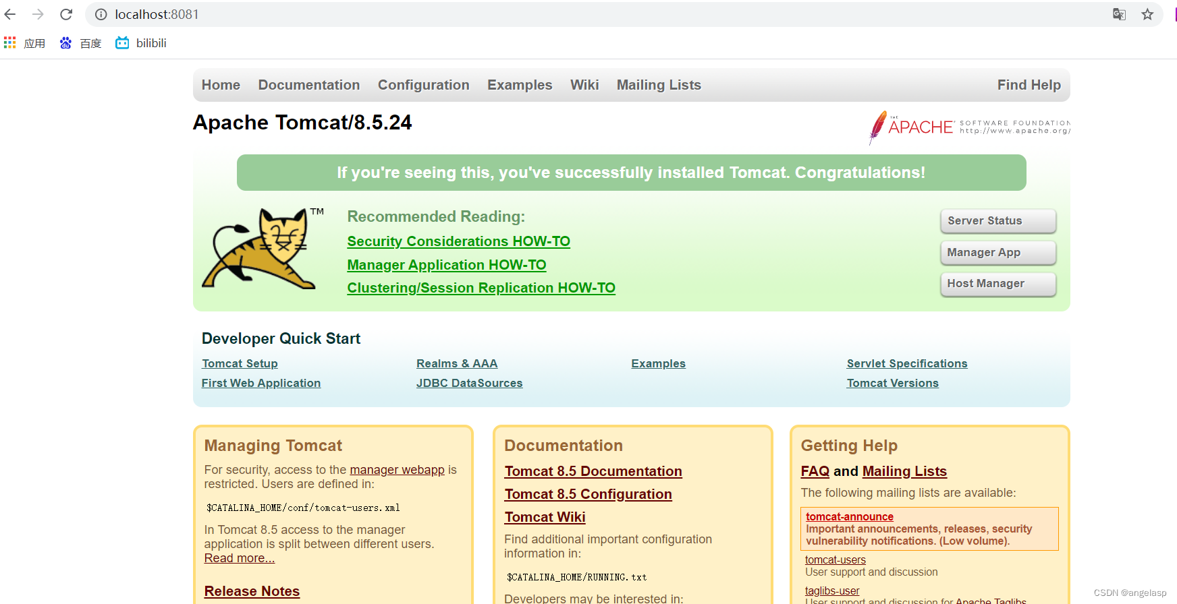Open Clustering/Session Replication HOW-TO link
The image size is (1177, 604).
(x=481, y=288)
